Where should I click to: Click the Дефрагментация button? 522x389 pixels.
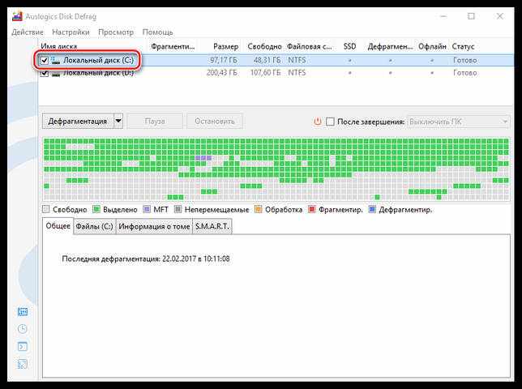pos(78,121)
